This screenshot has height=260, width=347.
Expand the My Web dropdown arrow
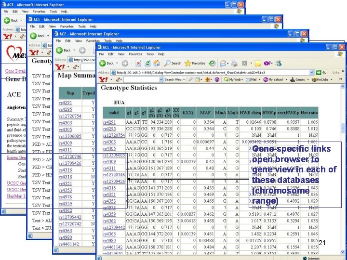coord(242,79)
